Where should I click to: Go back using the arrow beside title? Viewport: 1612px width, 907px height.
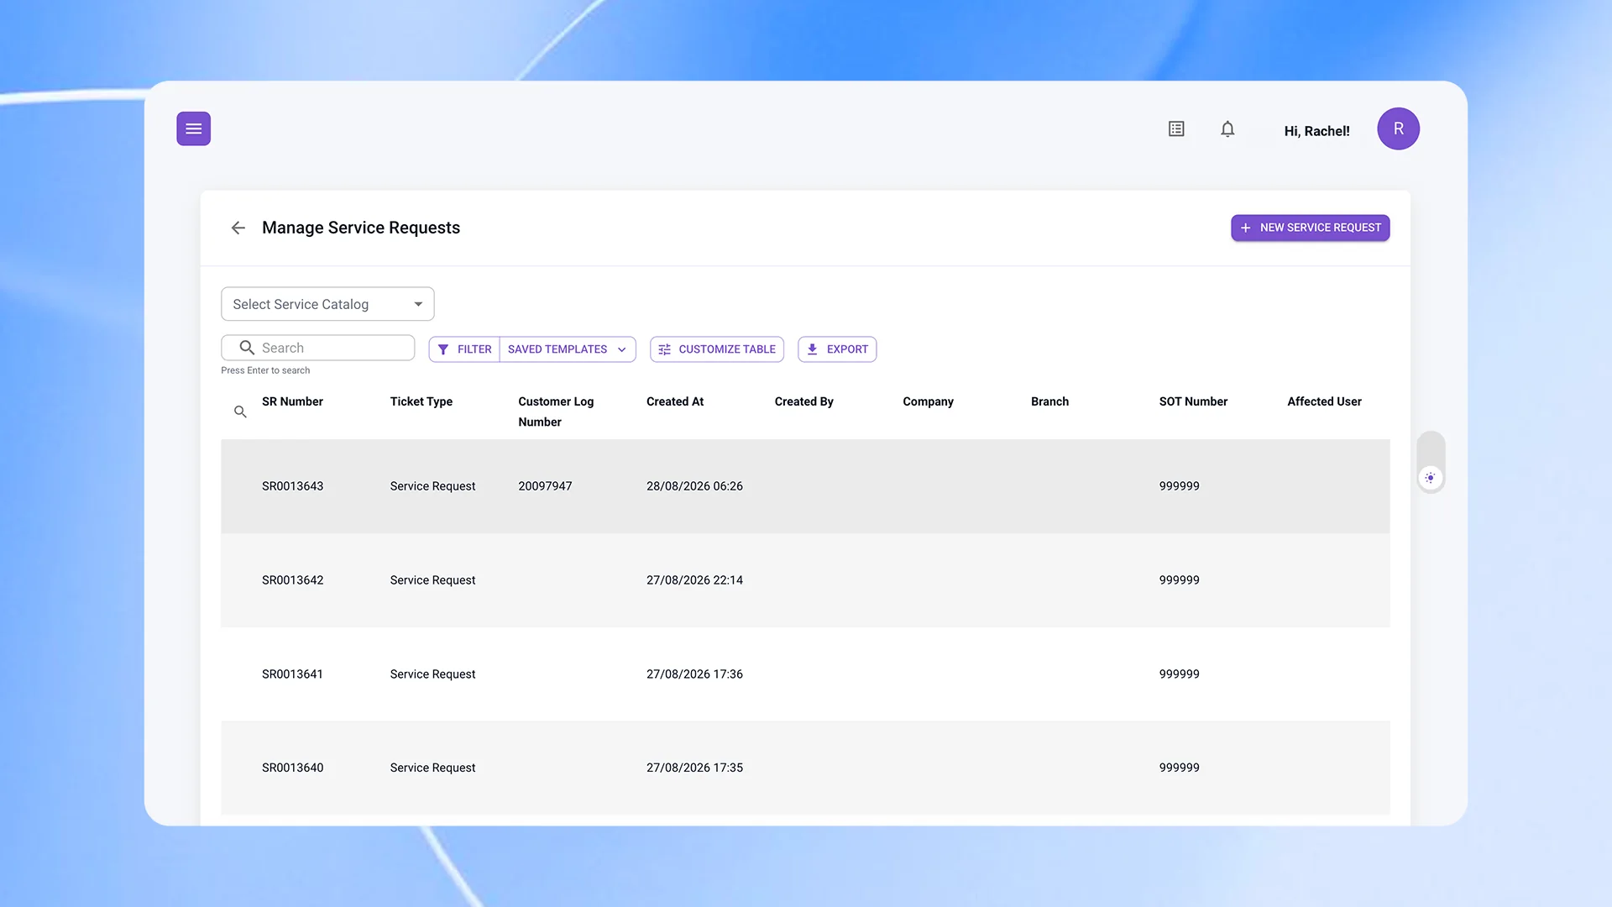point(238,228)
